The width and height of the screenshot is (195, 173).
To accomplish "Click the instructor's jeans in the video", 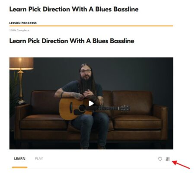I will click(x=90, y=127).
